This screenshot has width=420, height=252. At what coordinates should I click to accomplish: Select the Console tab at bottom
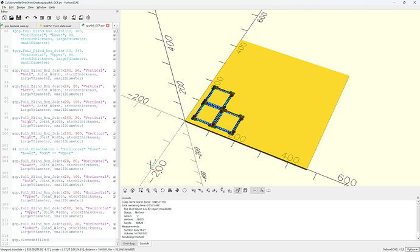(x=144, y=243)
